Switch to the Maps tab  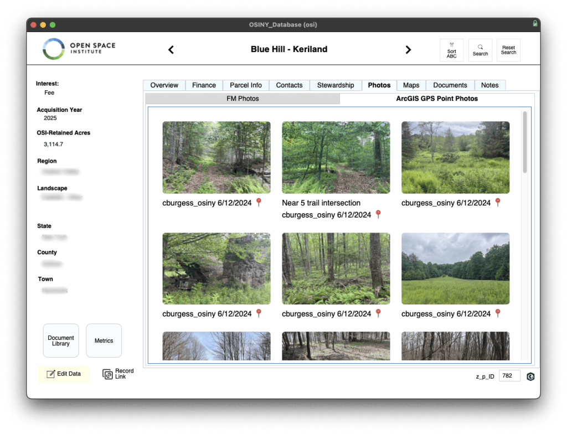[411, 85]
